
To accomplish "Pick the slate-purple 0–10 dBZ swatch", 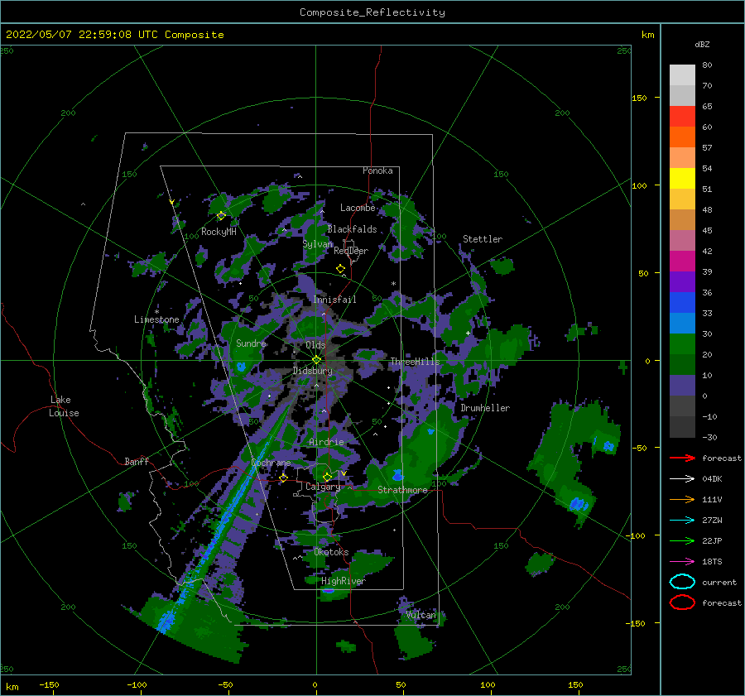I will pos(682,386).
